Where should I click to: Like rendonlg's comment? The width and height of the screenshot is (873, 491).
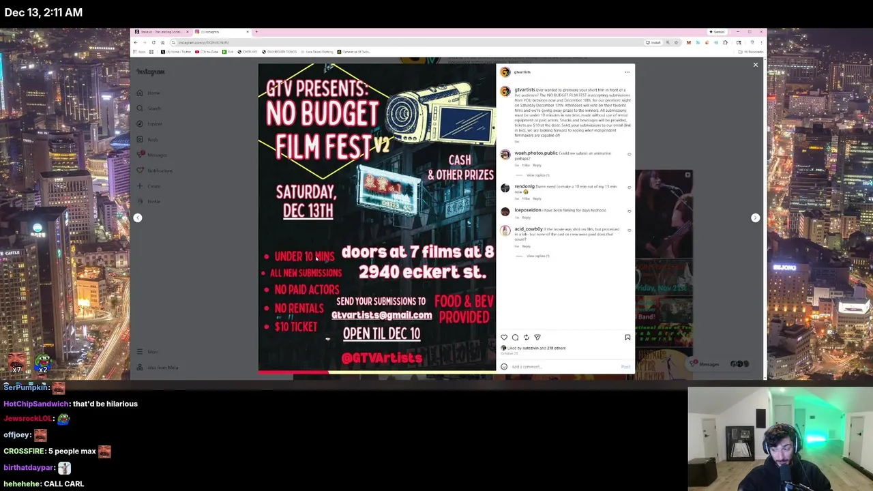tap(629, 188)
